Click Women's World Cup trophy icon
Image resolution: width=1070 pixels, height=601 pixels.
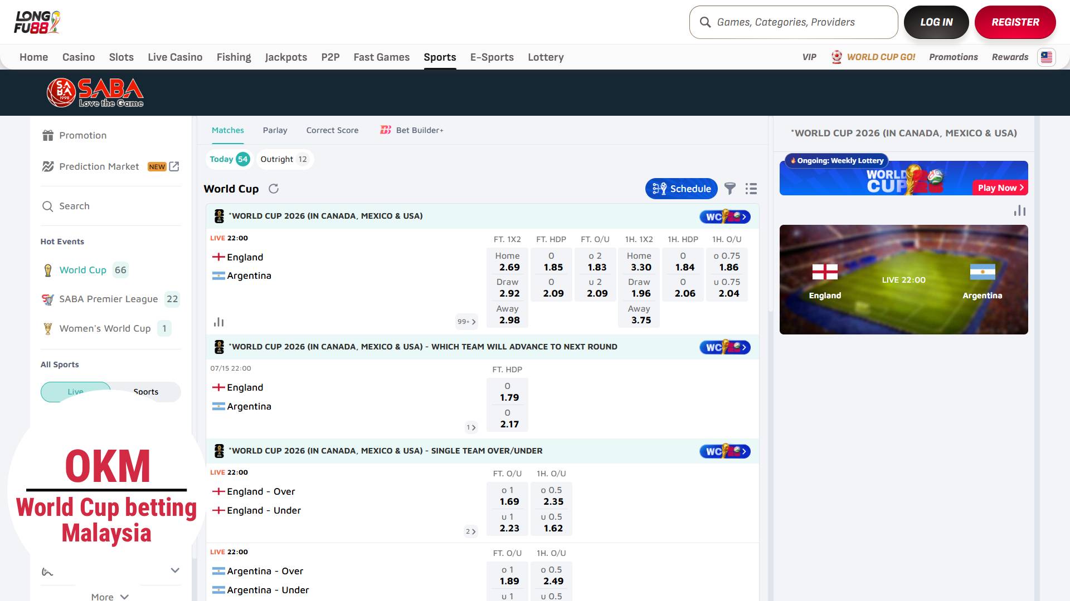pyautogui.click(x=48, y=328)
